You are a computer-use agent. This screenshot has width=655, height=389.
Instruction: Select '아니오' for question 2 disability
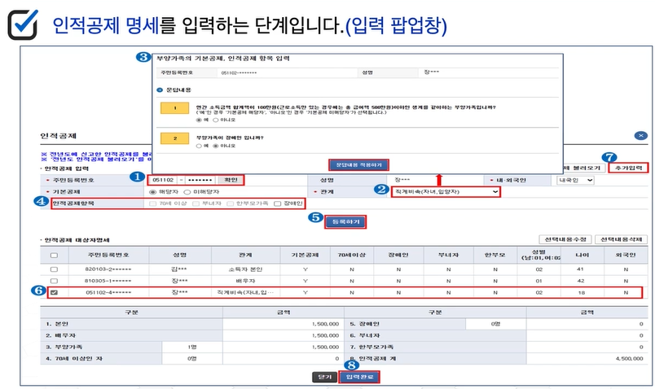point(216,146)
